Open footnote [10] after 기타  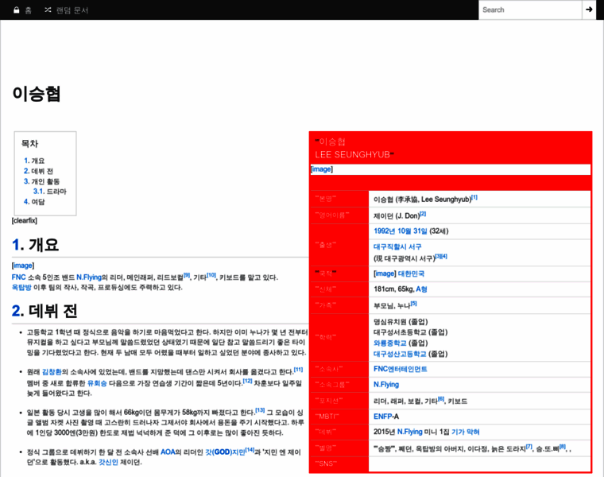tap(211, 275)
